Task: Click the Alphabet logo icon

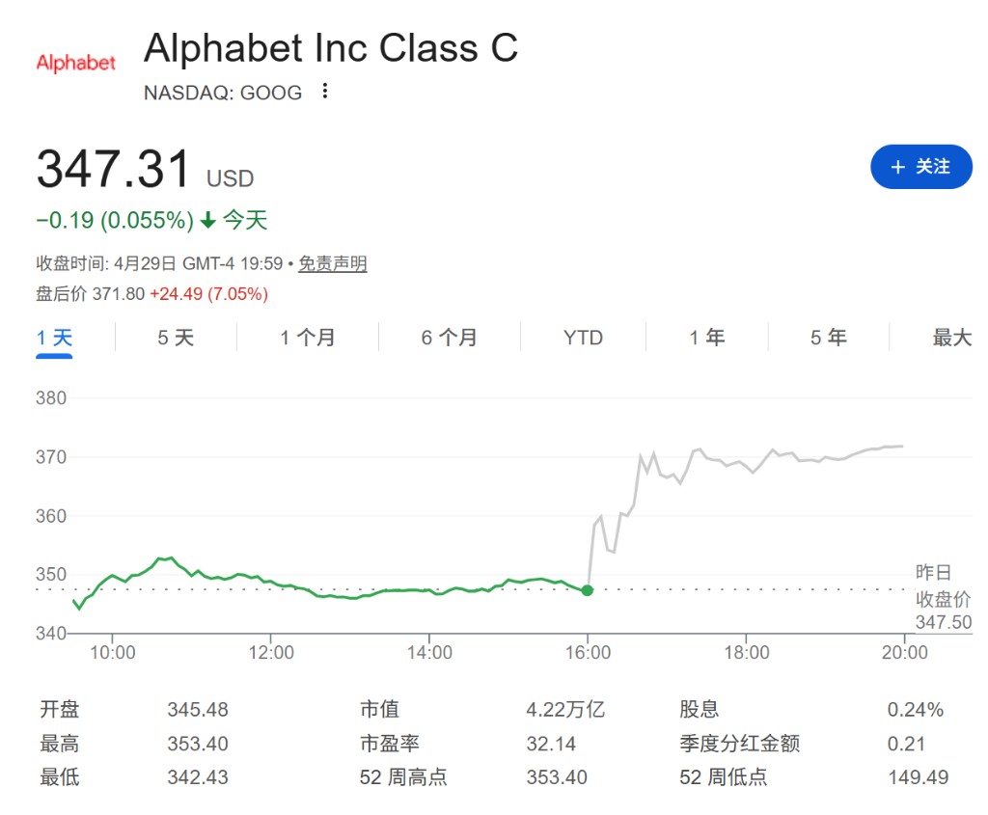Action: coord(75,63)
